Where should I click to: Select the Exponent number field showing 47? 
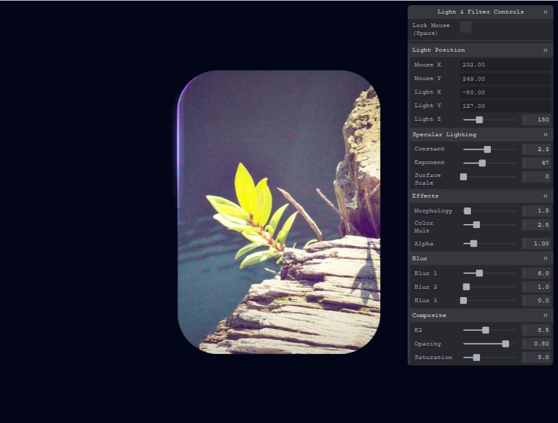click(537, 163)
